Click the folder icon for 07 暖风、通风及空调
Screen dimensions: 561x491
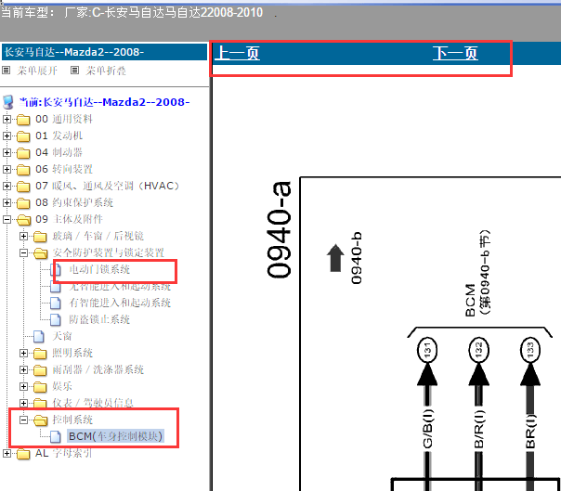[23, 187]
